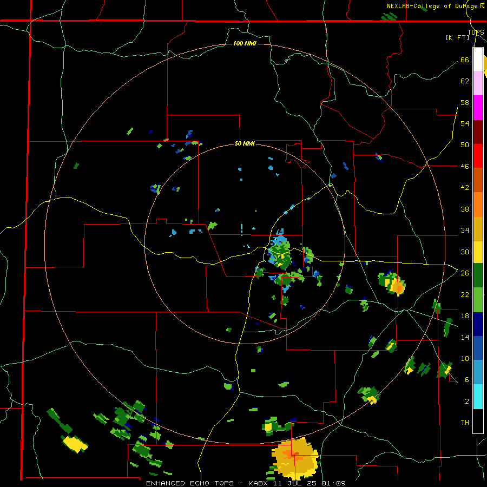
Task: Click the 62 label on the scale
Action: click(465, 81)
